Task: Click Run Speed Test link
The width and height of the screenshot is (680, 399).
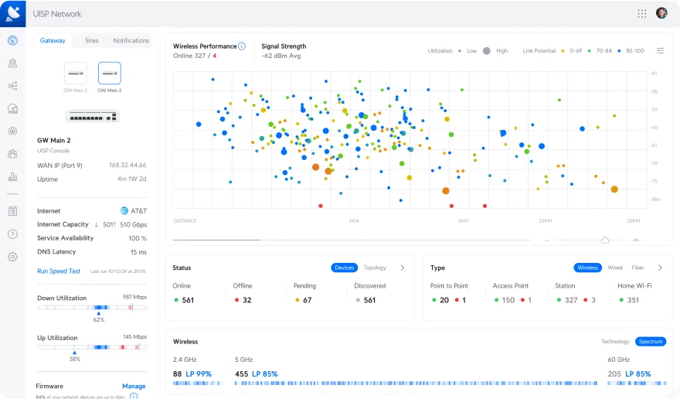Action: (x=59, y=271)
